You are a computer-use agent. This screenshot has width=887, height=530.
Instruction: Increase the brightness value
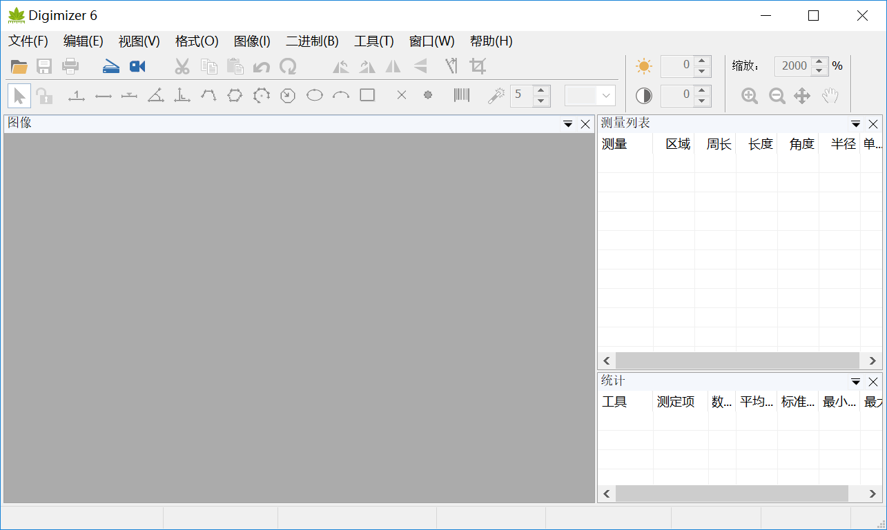click(x=703, y=61)
